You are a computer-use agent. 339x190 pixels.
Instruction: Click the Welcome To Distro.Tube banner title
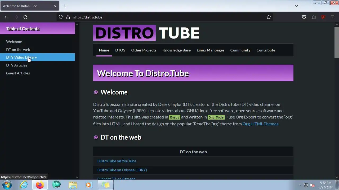coord(143,73)
